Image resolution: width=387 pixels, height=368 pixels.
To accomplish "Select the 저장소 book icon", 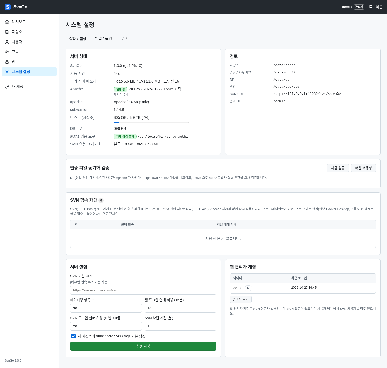I will (7, 32).
